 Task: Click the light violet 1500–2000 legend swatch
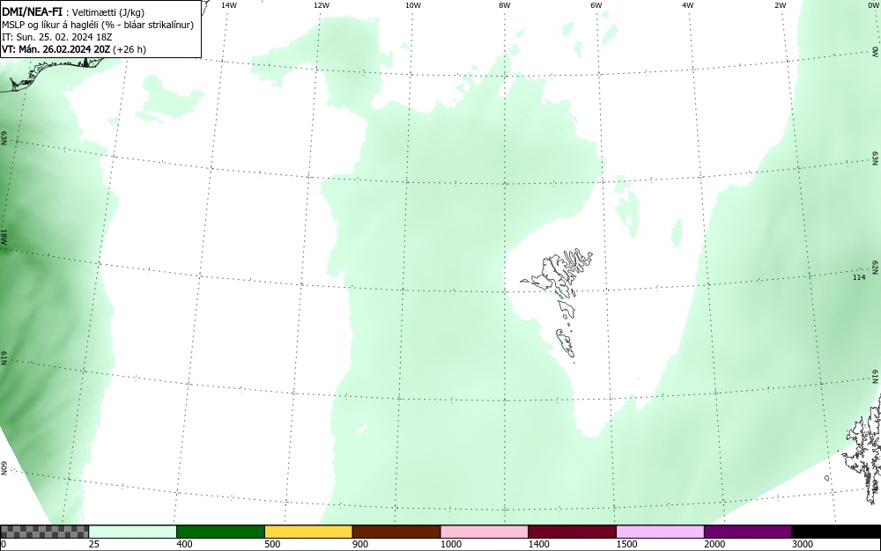(660, 532)
